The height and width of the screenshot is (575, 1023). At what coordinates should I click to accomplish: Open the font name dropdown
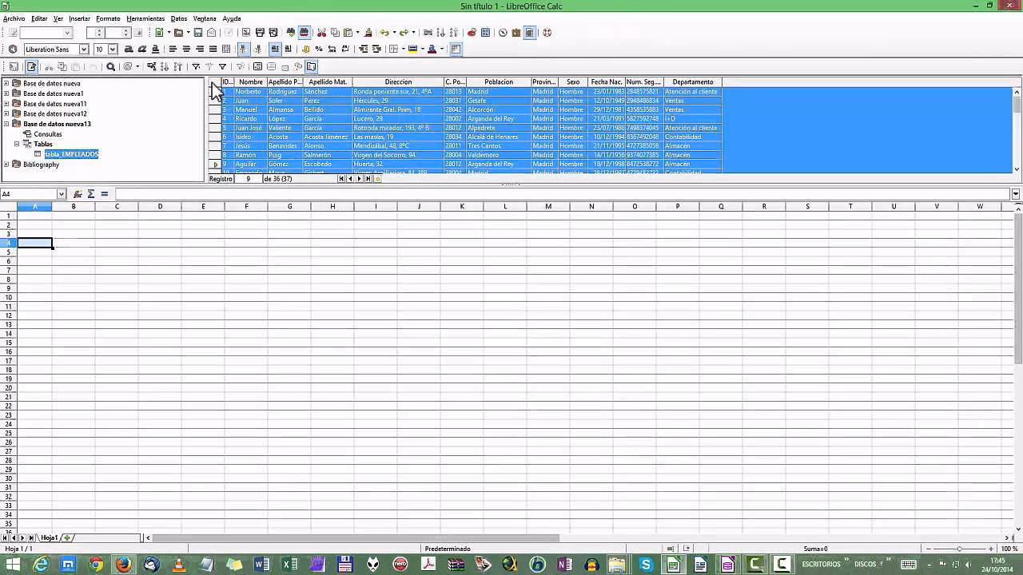tap(83, 50)
